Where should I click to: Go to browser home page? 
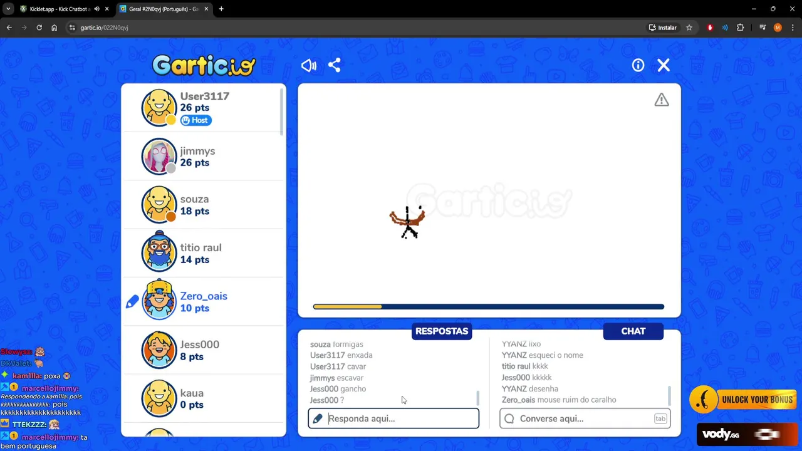(x=55, y=28)
